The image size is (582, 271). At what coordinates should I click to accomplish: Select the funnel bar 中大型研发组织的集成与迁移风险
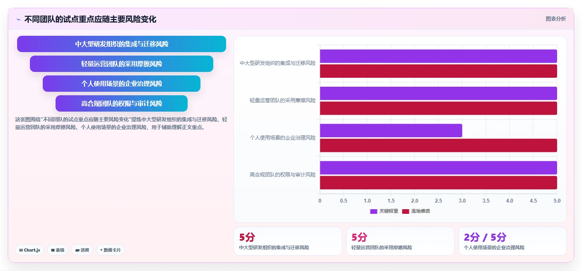[122, 44]
